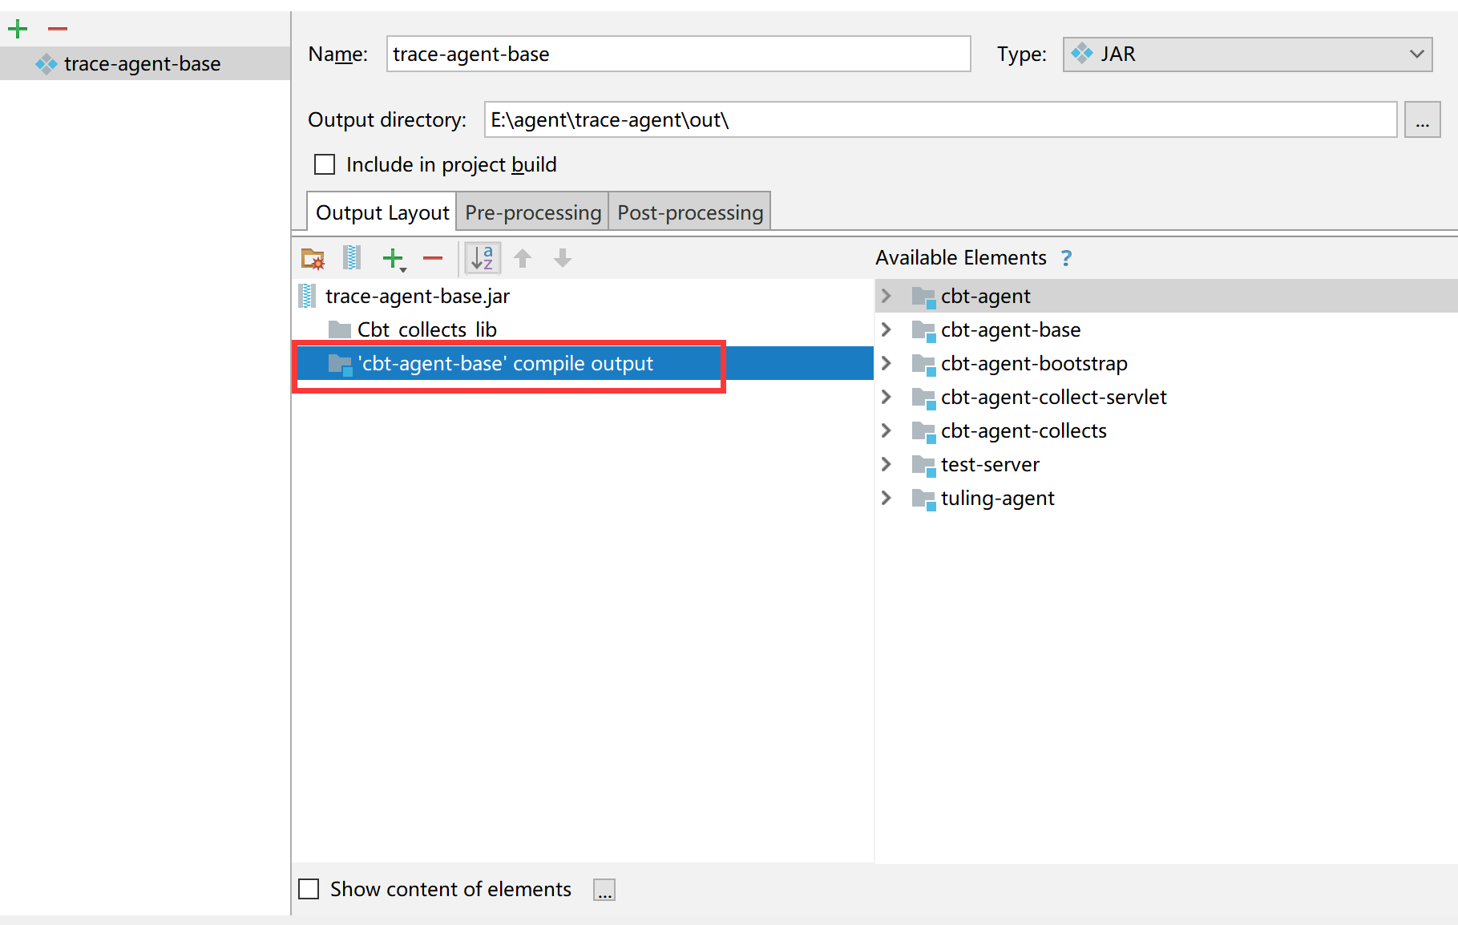Expand the cbt-agent module node

click(x=886, y=296)
